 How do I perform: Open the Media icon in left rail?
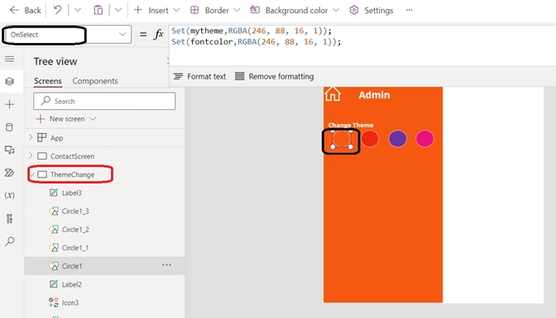pos(10,150)
